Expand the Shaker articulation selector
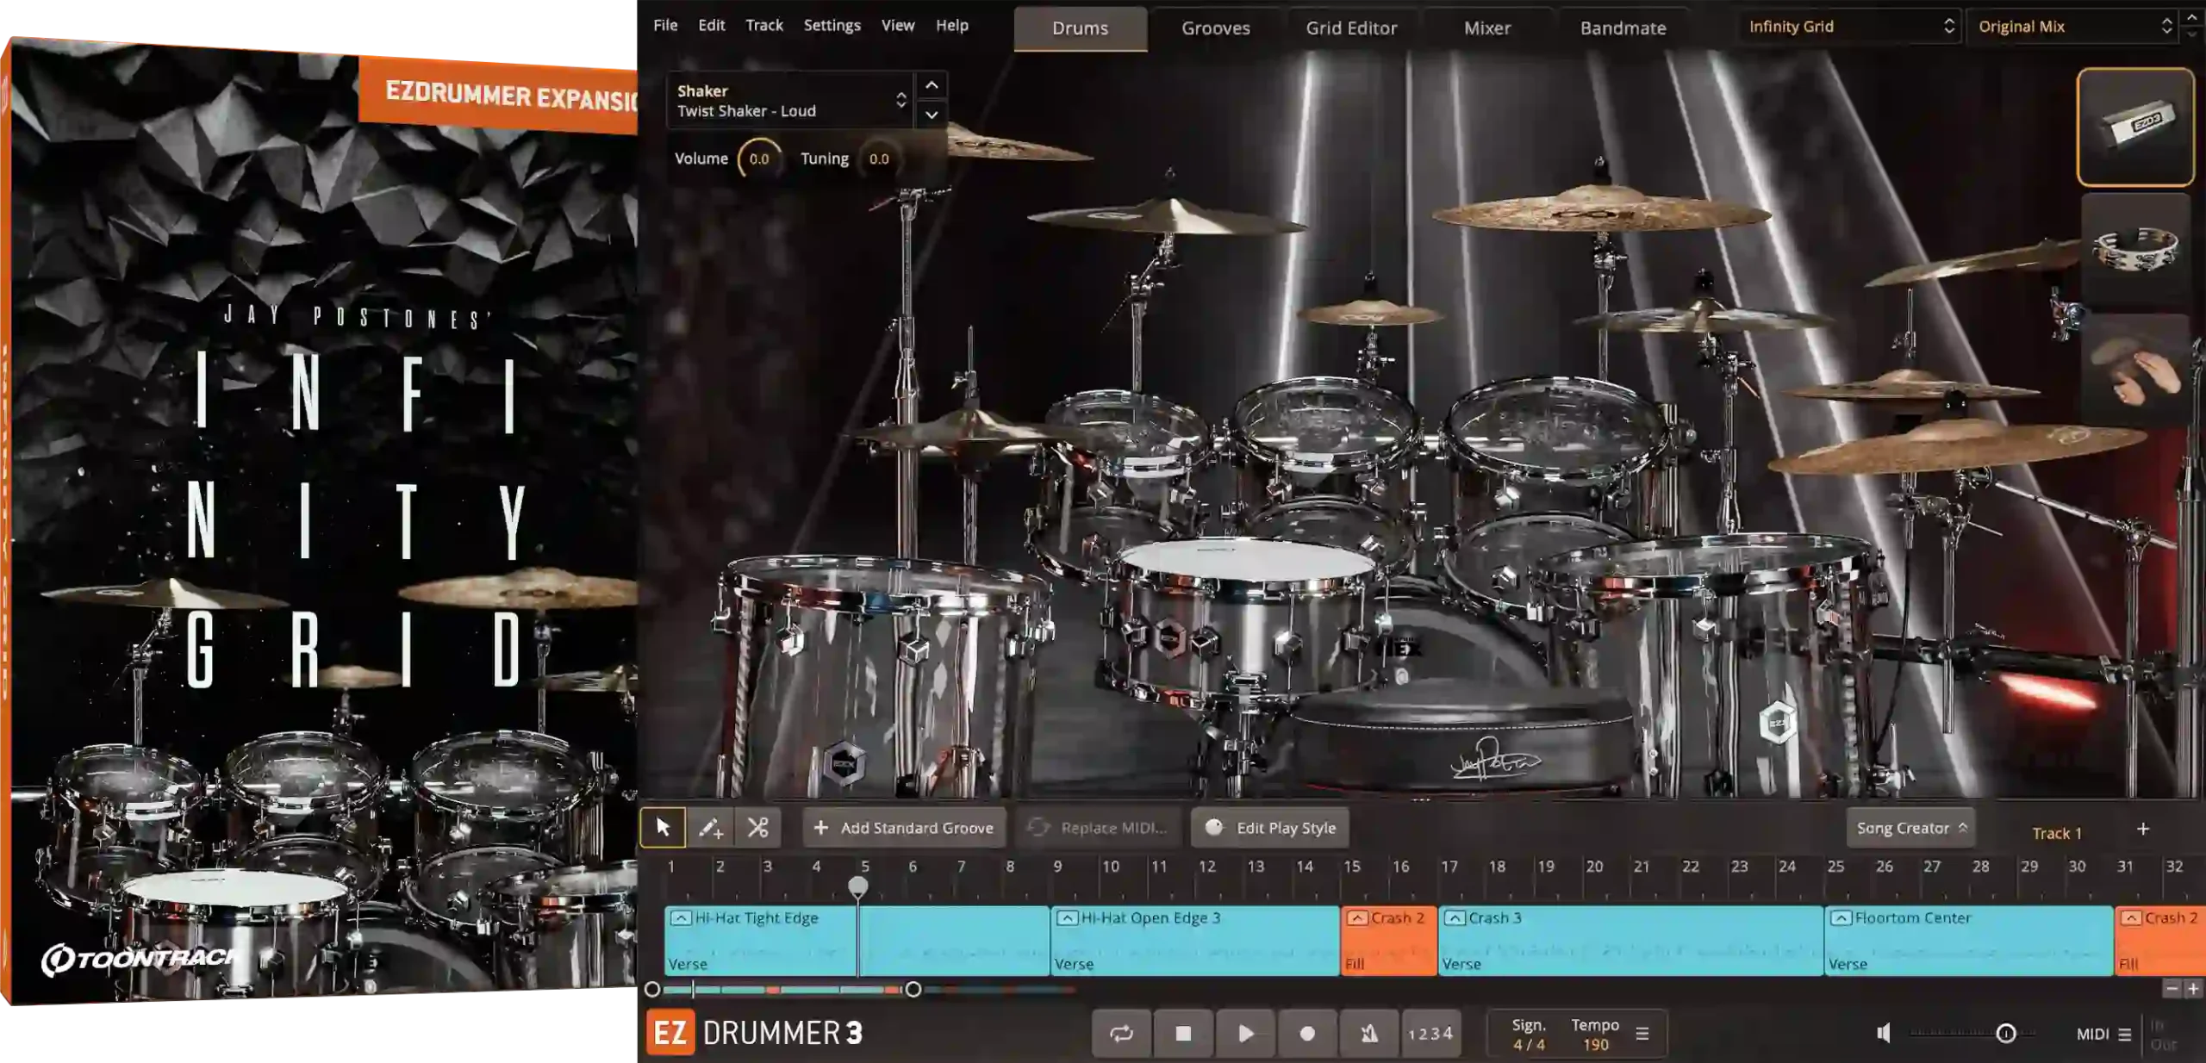 (x=900, y=101)
